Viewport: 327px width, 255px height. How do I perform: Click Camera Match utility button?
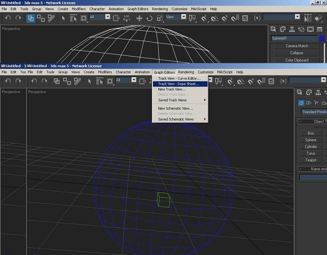296,46
